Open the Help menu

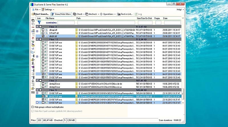click(179, 9)
